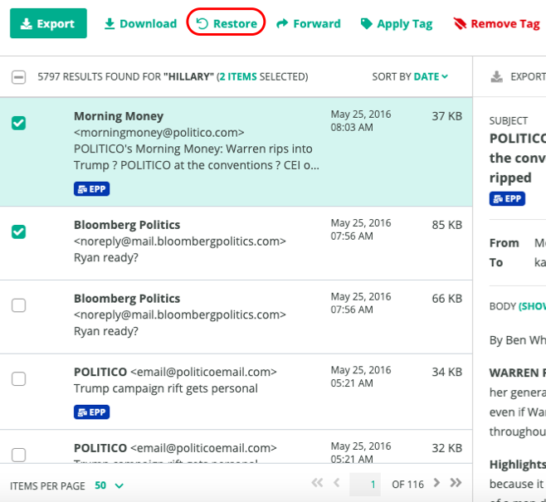Viewport: 546px width, 502px height.
Task: Click Forward in the toolbar
Action: (x=309, y=24)
